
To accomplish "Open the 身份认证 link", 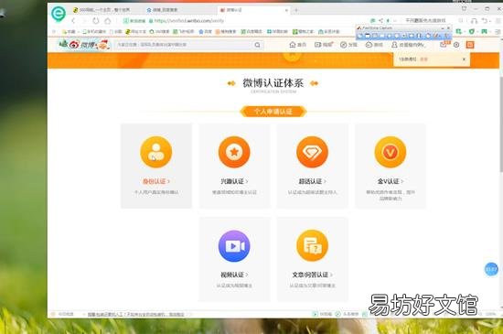I will 155,181.
